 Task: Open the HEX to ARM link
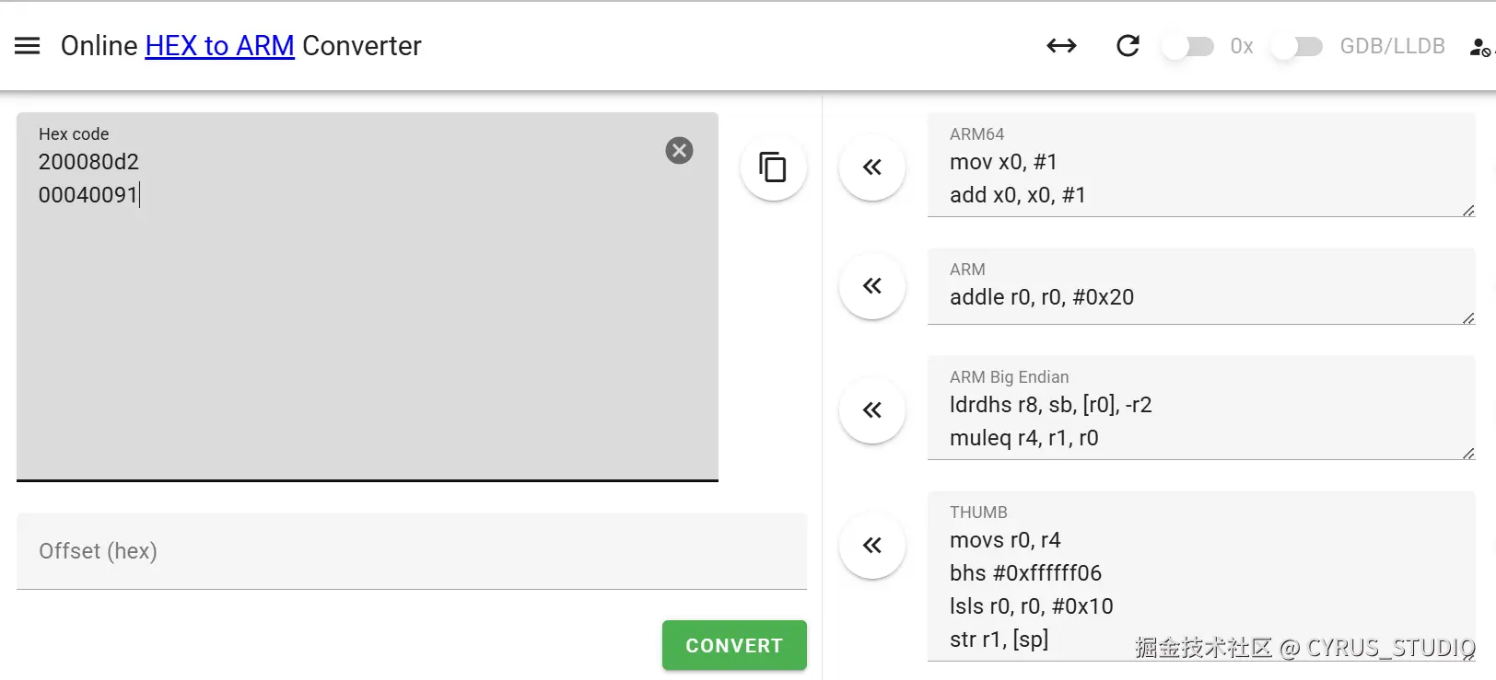pyautogui.click(x=219, y=46)
